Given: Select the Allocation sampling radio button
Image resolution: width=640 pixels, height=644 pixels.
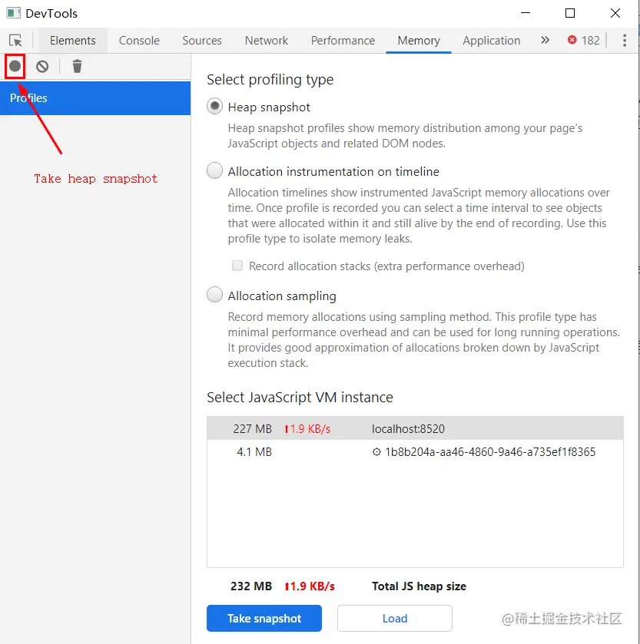Looking at the screenshot, I should (x=214, y=295).
